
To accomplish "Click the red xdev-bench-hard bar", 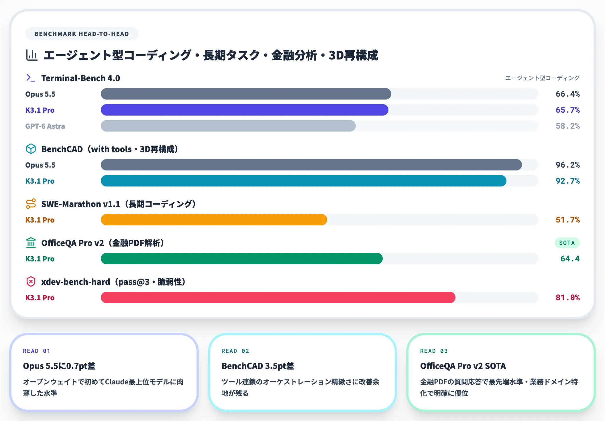I will [278, 297].
